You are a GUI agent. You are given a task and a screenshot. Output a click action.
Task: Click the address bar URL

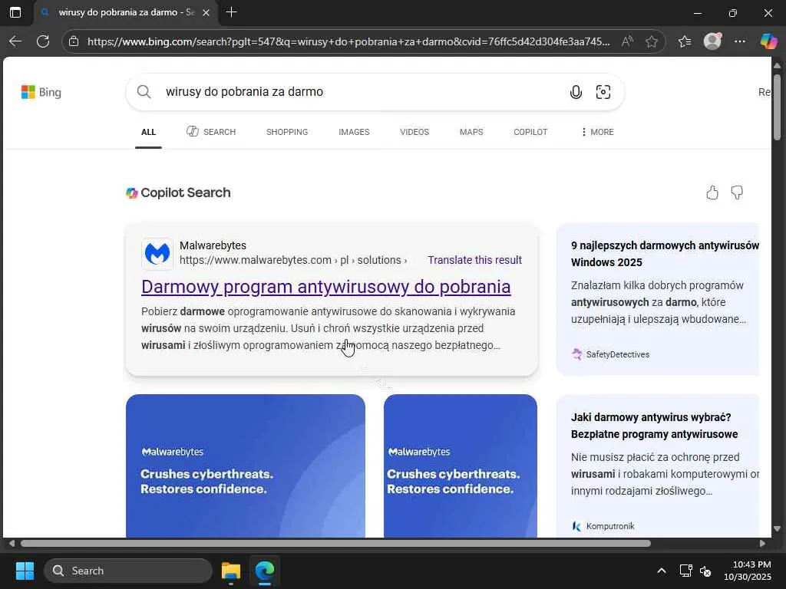pos(348,41)
